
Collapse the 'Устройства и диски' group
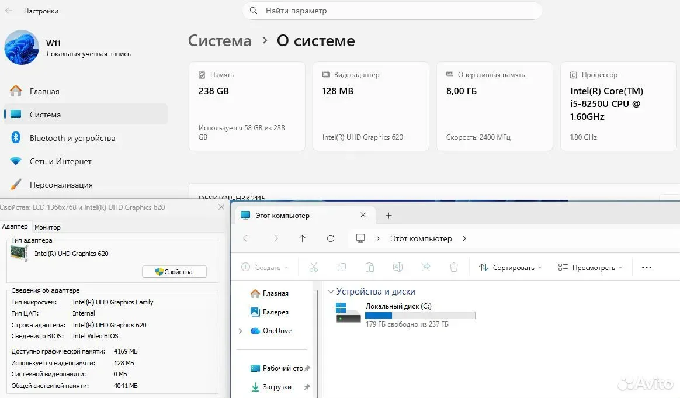point(331,292)
